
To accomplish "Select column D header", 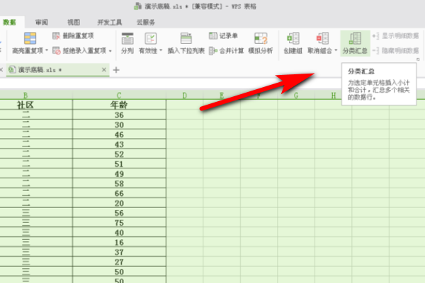I will pos(185,96).
